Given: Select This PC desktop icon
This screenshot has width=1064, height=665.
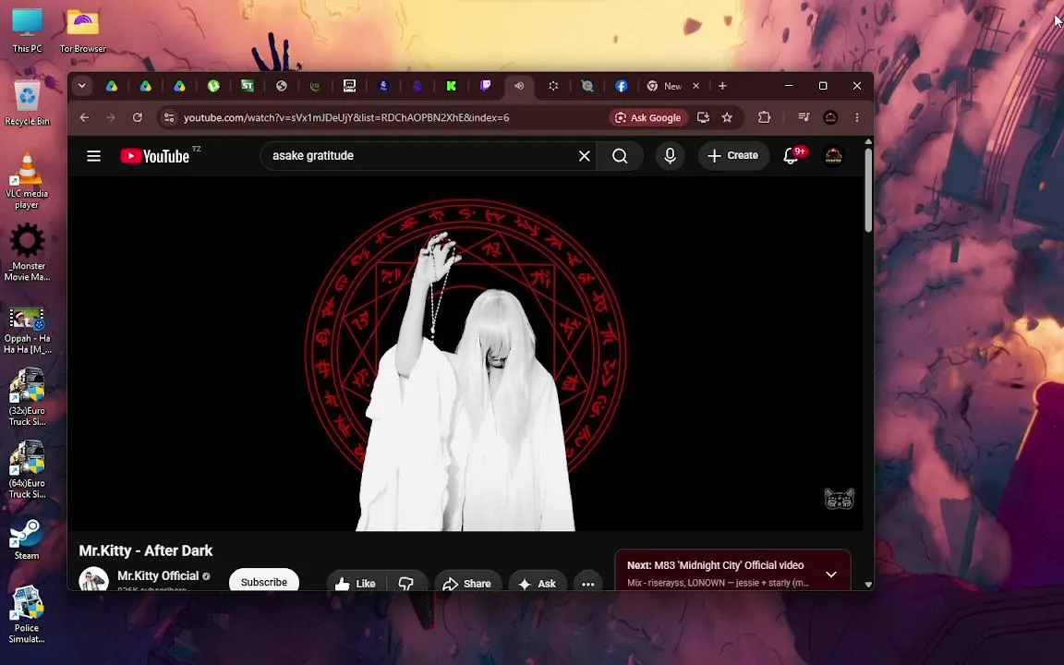Looking at the screenshot, I should coord(27,30).
